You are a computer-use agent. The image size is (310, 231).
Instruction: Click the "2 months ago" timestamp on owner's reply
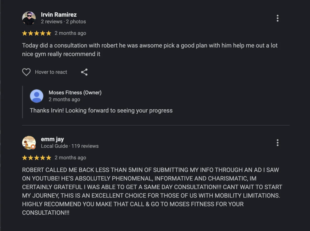coord(64,100)
